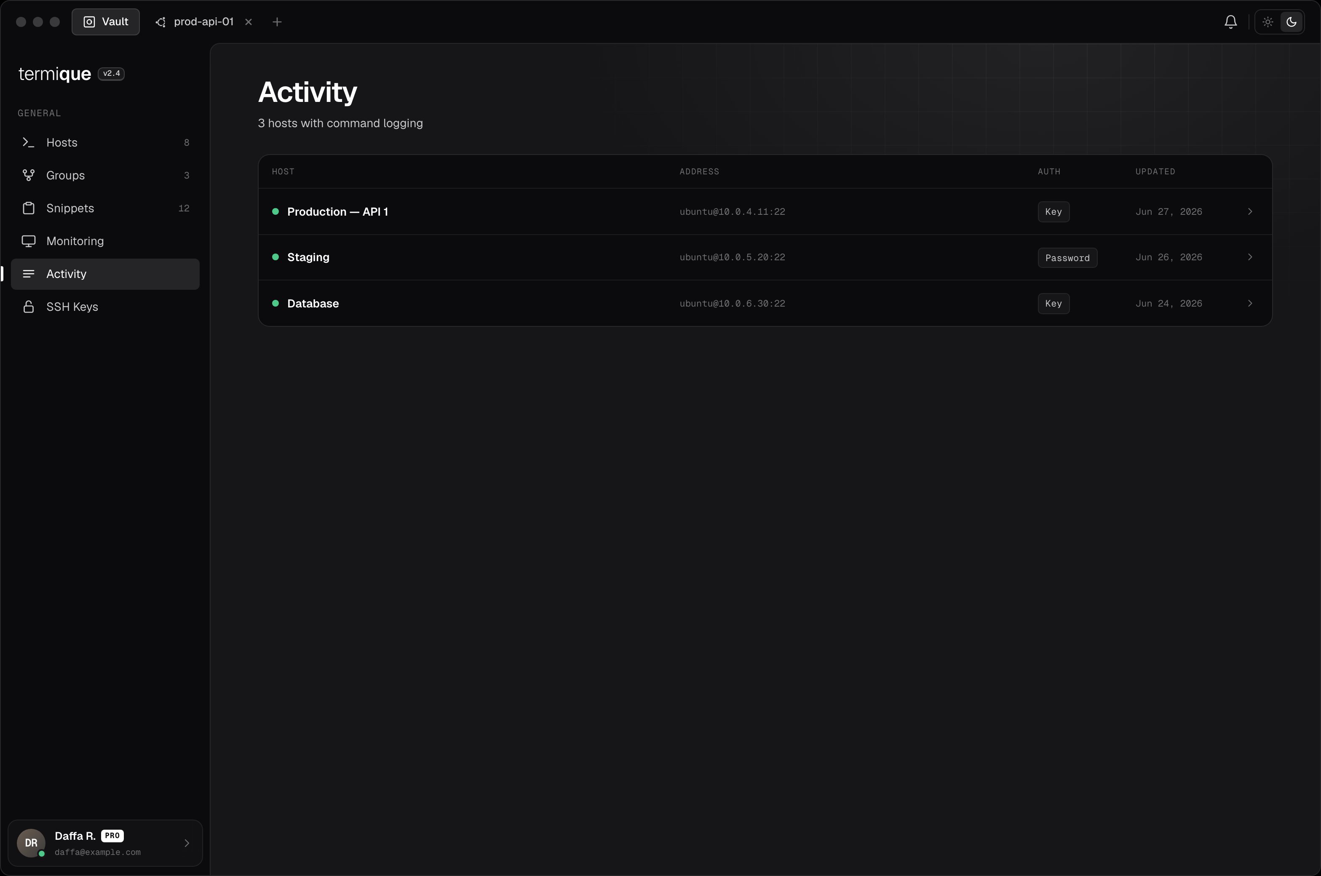Click the email daffa@example.com
The width and height of the screenshot is (1321, 876).
pos(98,852)
